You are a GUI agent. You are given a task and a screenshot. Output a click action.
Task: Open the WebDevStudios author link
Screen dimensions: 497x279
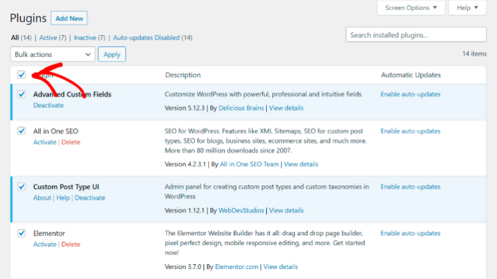241,211
